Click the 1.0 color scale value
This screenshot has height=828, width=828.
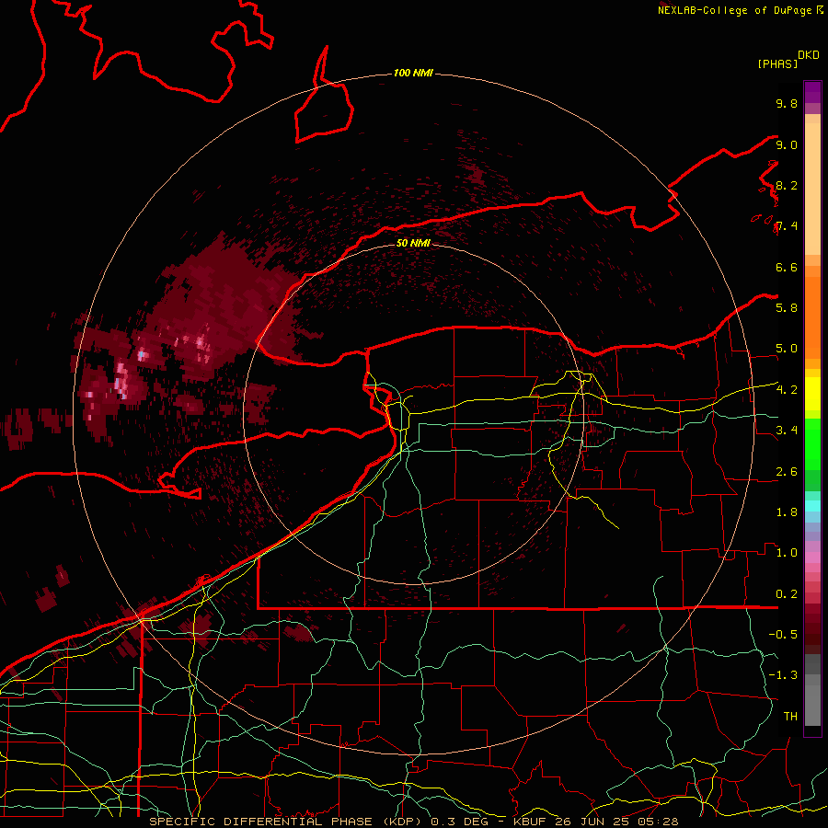point(787,553)
